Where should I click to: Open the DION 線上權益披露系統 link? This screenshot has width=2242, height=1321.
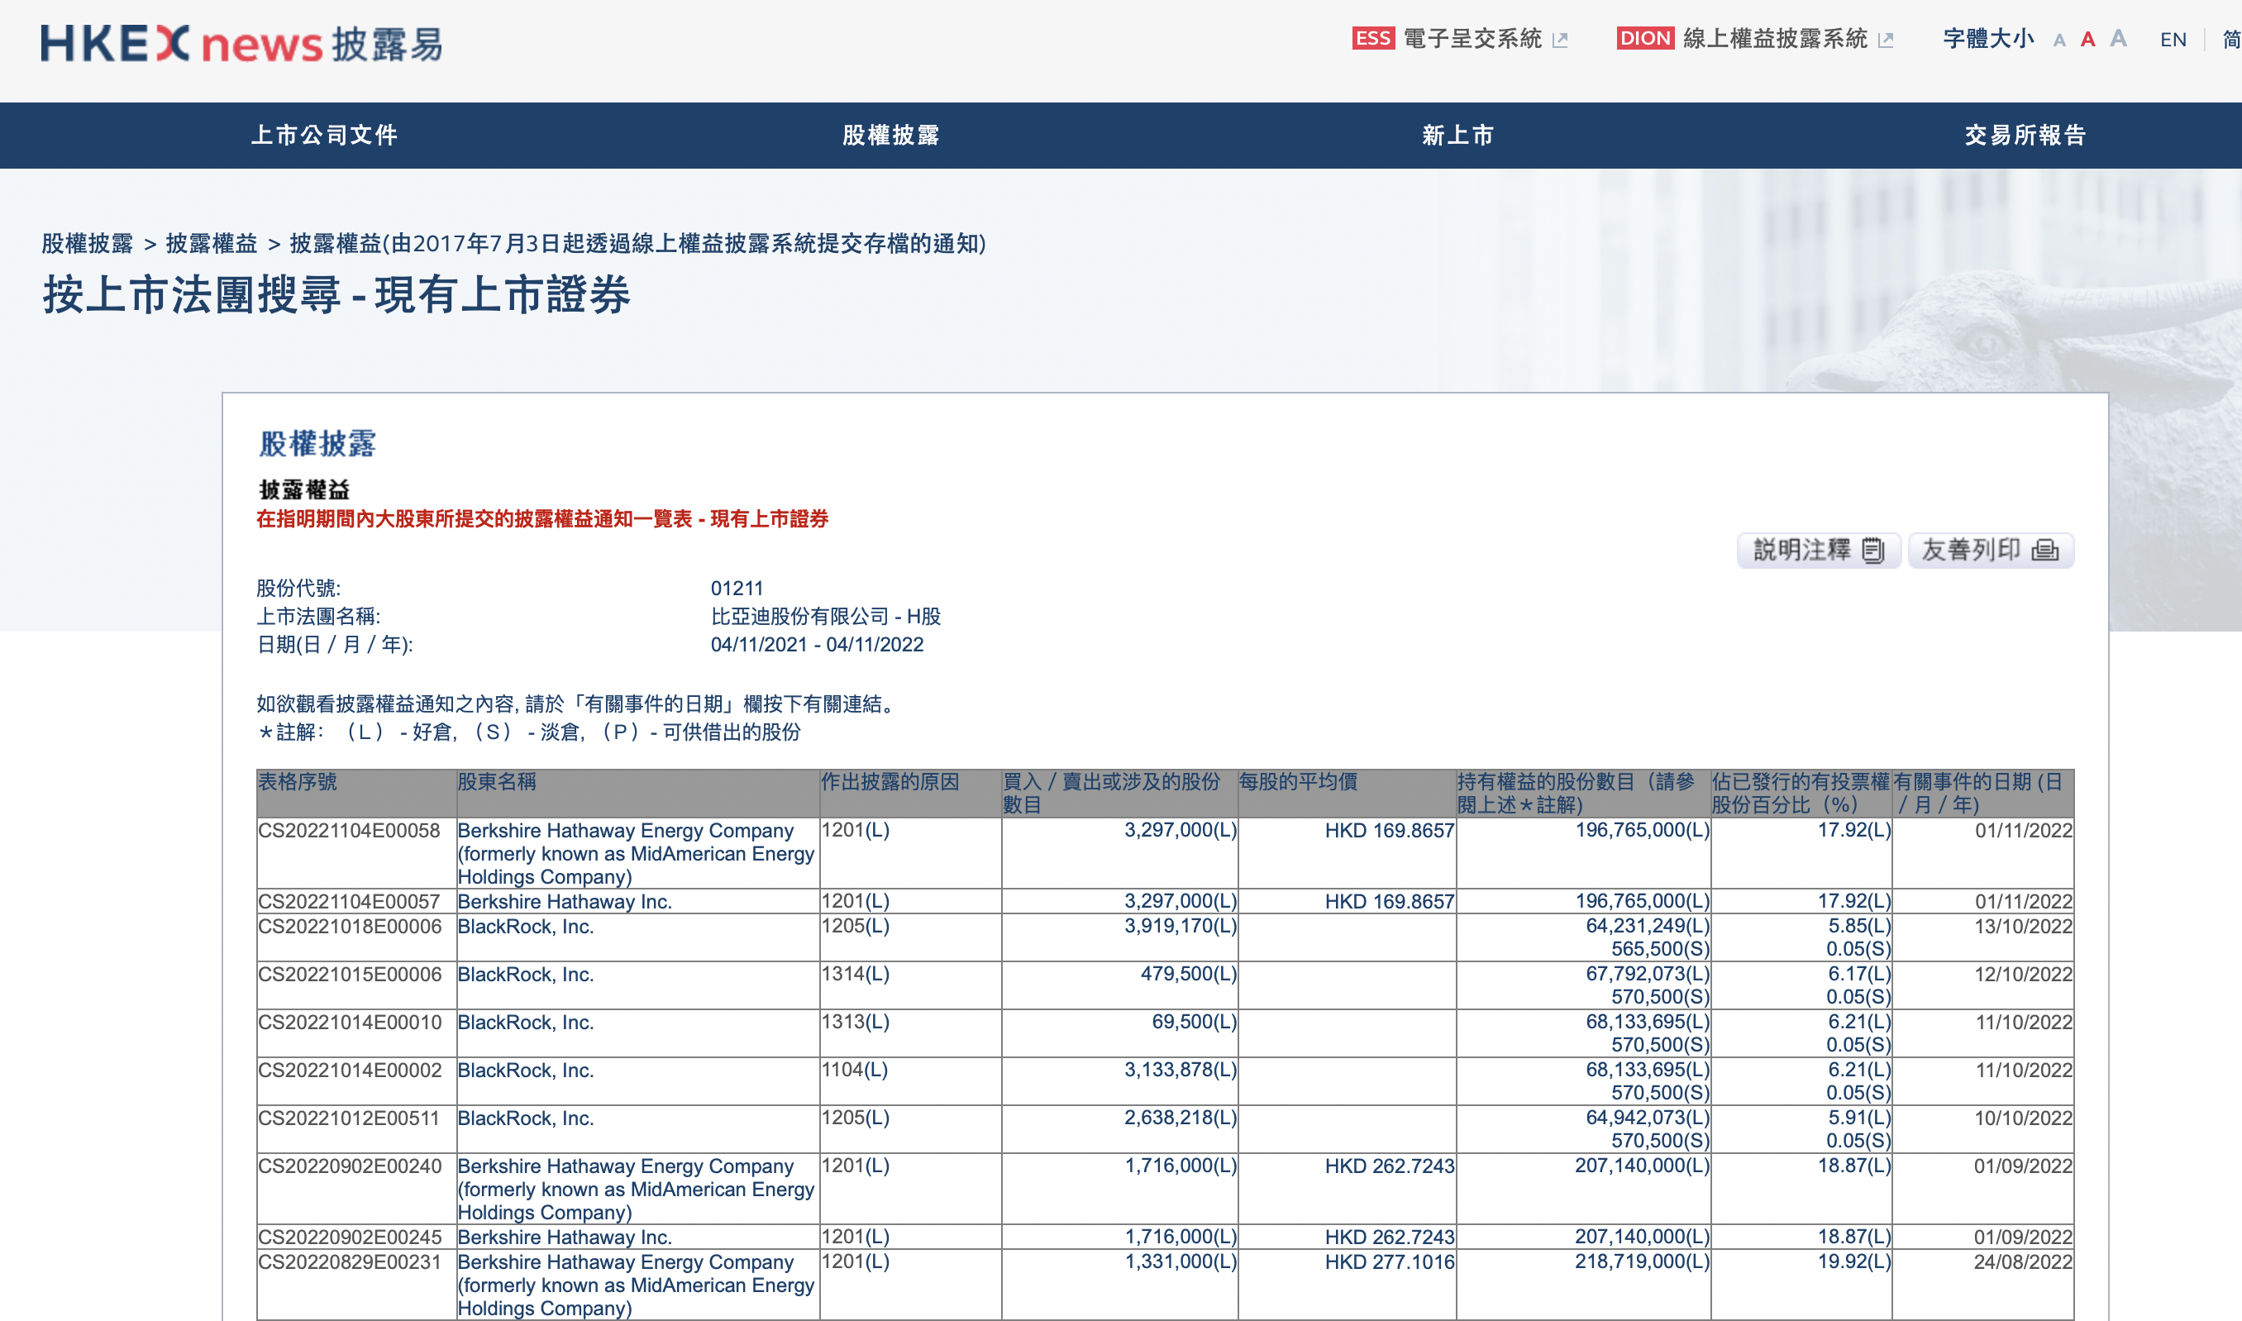coord(1742,39)
